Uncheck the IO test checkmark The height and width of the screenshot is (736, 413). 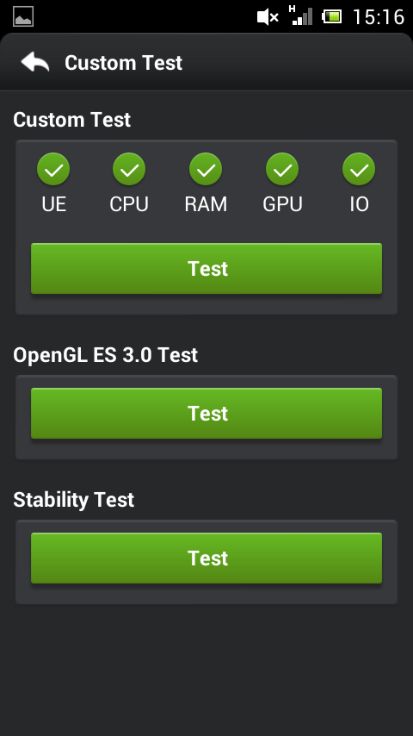coord(359,169)
